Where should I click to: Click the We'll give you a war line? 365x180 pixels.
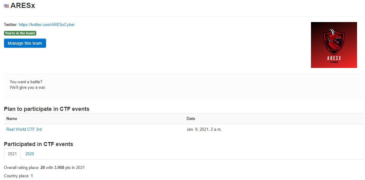click(28, 88)
